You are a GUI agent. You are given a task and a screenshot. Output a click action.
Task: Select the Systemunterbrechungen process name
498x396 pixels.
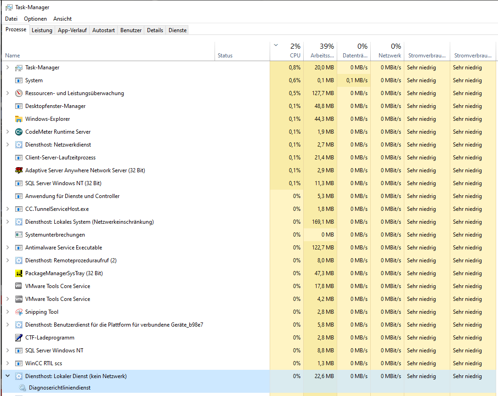[x=55, y=235]
